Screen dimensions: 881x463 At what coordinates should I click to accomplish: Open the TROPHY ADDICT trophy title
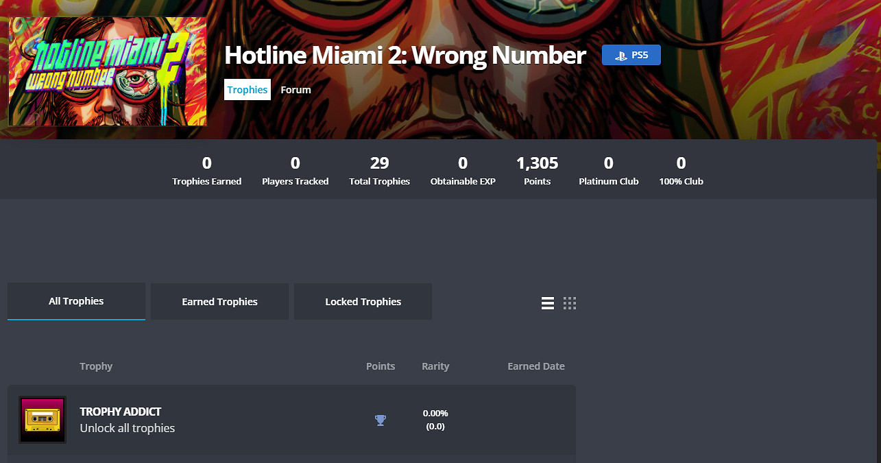121,412
